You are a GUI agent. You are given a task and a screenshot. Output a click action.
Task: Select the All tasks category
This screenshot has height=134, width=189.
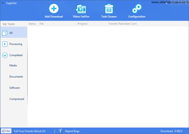14,33
